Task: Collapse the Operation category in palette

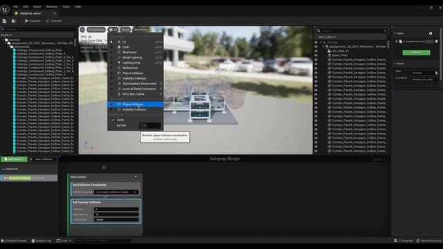Action: pos(3,169)
